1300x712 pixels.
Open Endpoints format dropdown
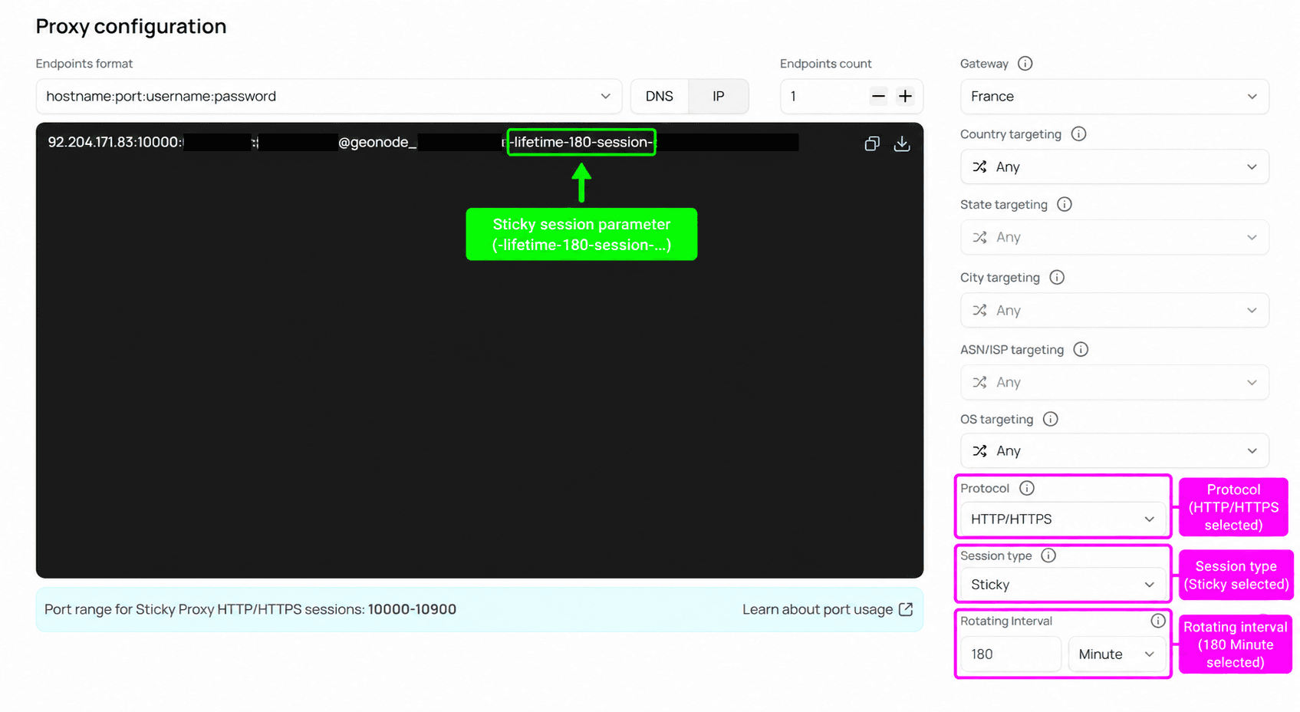(328, 96)
